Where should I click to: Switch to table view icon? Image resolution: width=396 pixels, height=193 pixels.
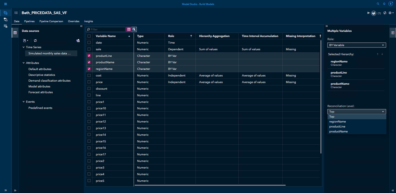point(129,29)
